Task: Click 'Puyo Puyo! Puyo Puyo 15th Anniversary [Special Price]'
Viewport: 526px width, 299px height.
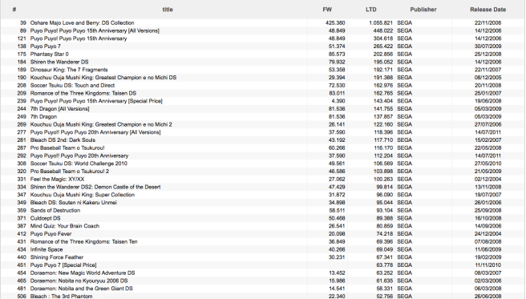Action: click(x=96, y=101)
